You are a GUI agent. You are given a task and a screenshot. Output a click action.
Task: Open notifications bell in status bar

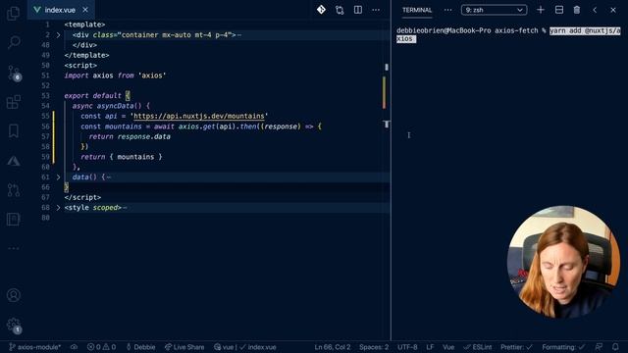coord(615,347)
